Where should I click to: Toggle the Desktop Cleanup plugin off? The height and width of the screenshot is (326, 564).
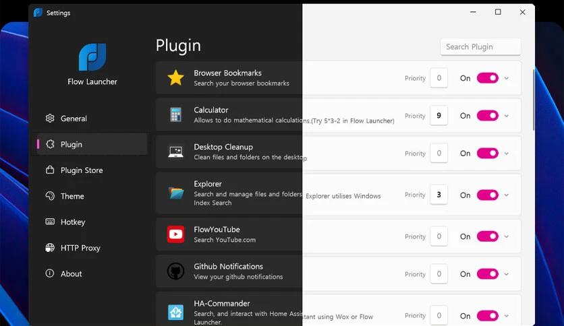487,154
